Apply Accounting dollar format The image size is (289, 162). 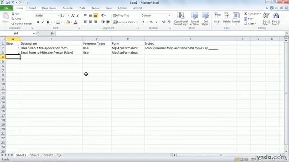pos(144,22)
